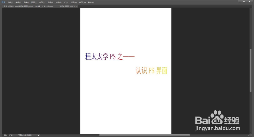Viewport: 254px width, 137px height.
Task: Close the Photoshop window
Action: [x=249, y=2]
